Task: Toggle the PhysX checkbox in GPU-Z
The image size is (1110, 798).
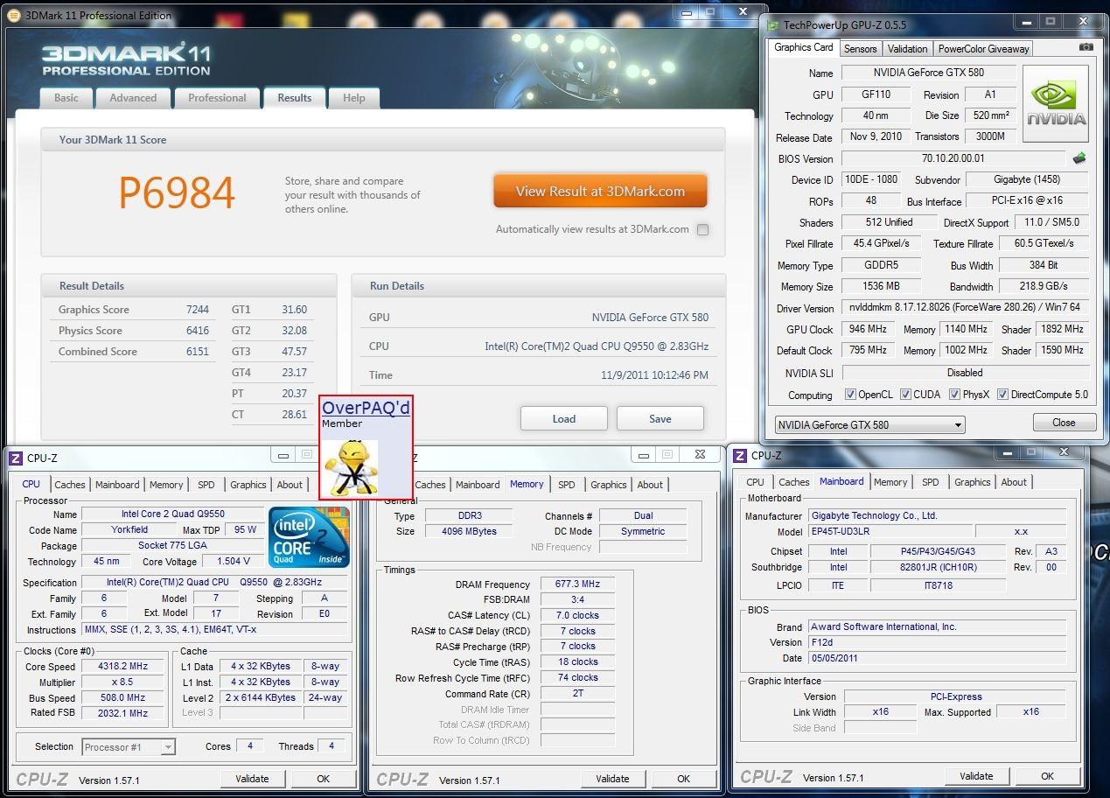Action: (x=954, y=395)
